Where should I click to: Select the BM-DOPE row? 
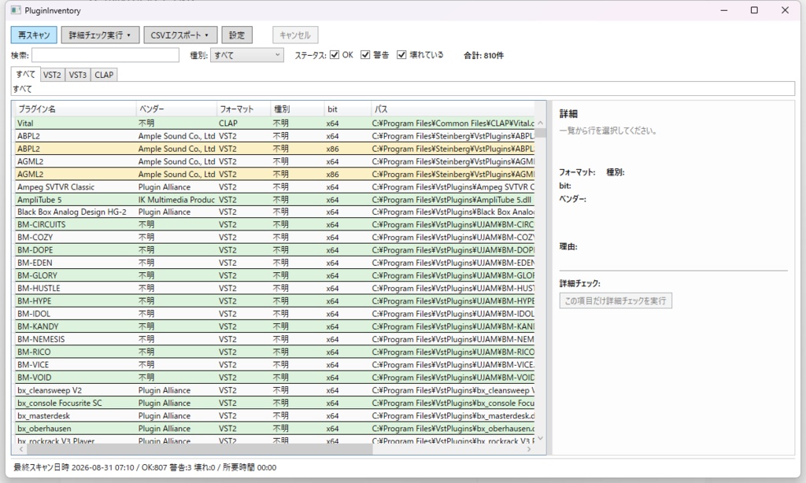(x=275, y=250)
